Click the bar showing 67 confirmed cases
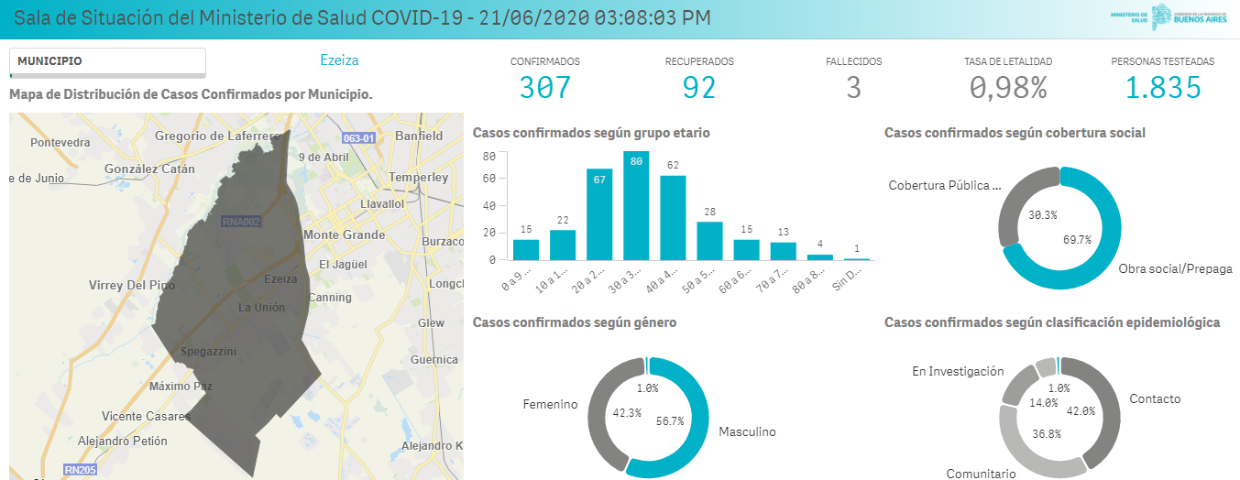 [599, 215]
